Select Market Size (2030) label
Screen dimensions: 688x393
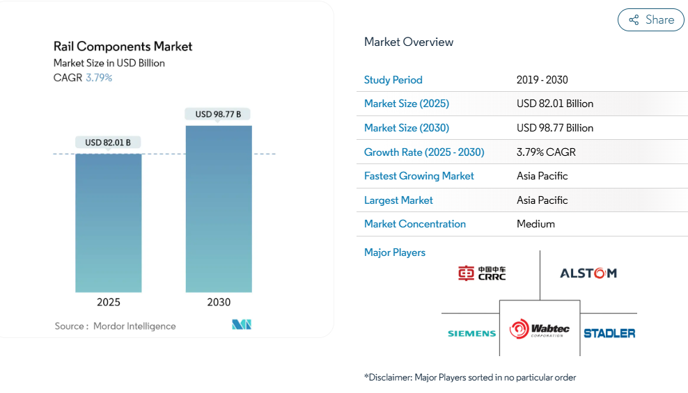(406, 128)
